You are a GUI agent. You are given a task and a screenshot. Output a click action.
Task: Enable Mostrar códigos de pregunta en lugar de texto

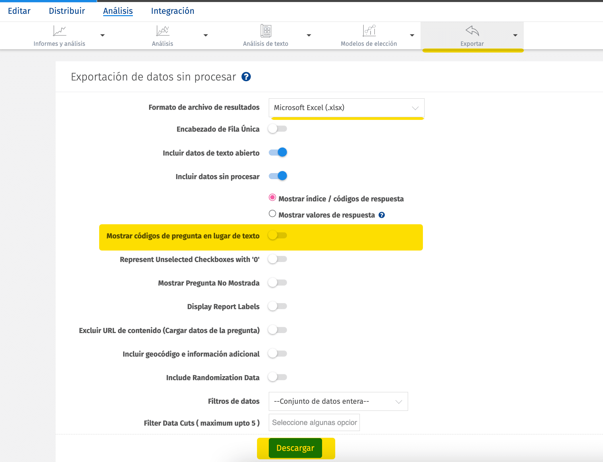point(277,236)
